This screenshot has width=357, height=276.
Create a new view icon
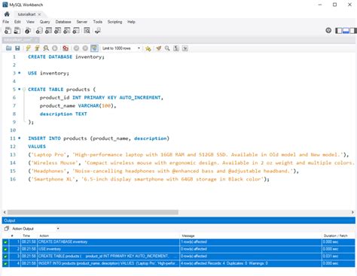click(x=58, y=31)
